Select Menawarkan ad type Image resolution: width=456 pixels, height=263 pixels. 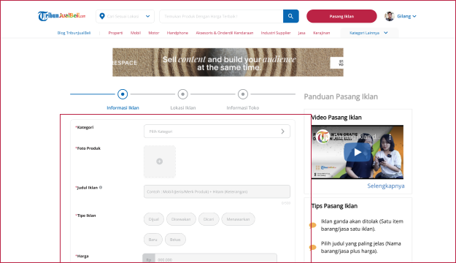(x=238, y=219)
